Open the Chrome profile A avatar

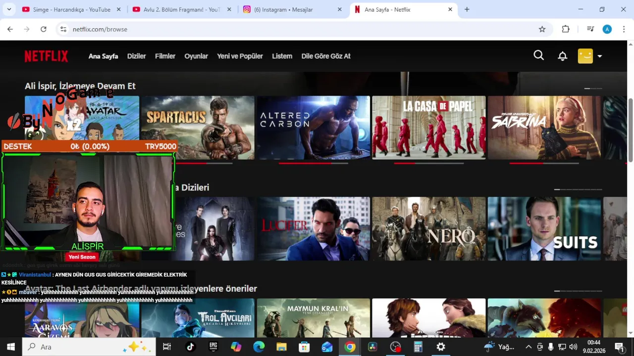[x=607, y=29]
